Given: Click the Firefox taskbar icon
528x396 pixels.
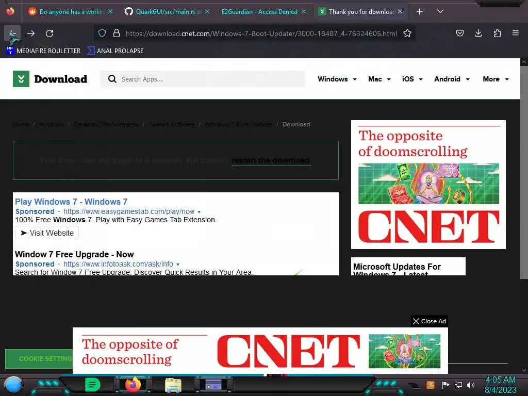Looking at the screenshot, I should tap(133, 385).
